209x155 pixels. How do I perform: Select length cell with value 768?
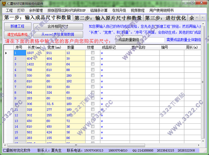36,70
